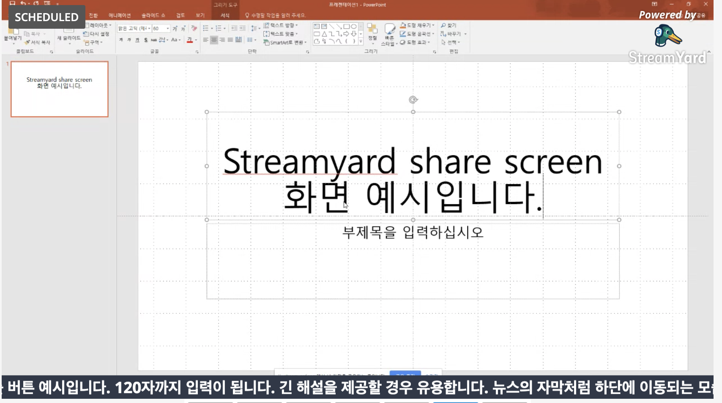This screenshot has height=403, width=722.
Task: Clear all text formatting with eraser icon
Action: (x=194, y=28)
